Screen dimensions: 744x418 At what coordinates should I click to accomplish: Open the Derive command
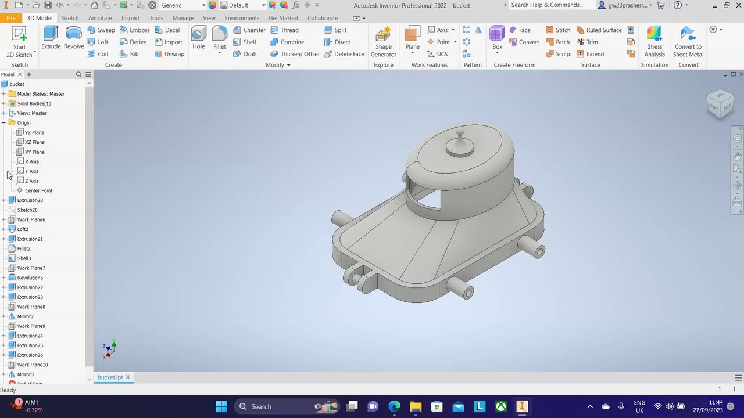133,42
